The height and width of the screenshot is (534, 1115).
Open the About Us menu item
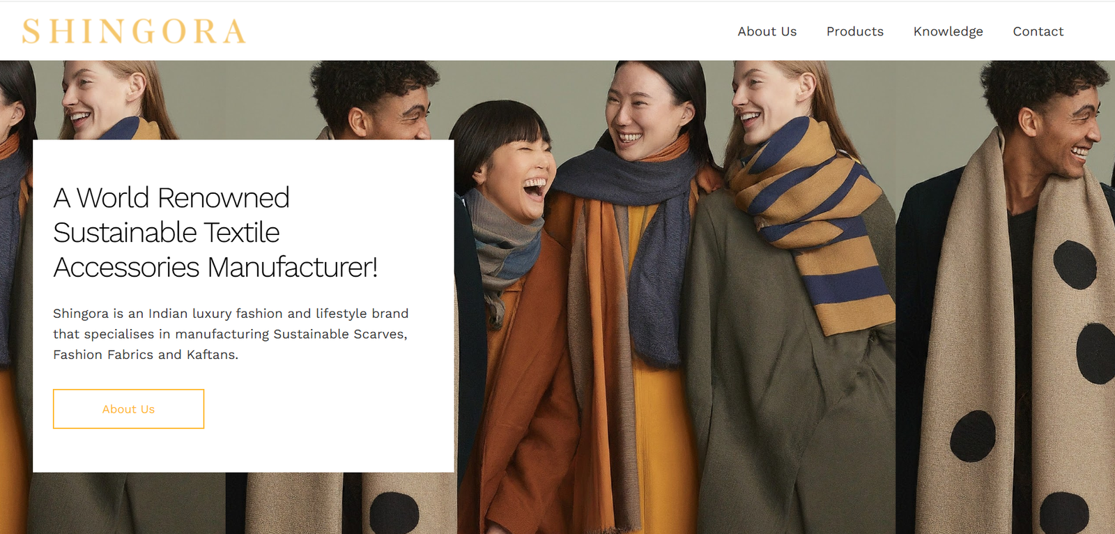(767, 31)
